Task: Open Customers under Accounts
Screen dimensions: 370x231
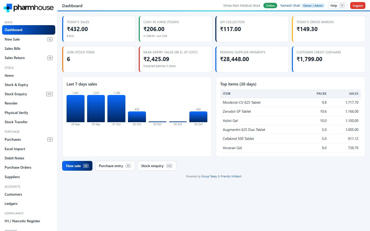Action: (x=29, y=194)
